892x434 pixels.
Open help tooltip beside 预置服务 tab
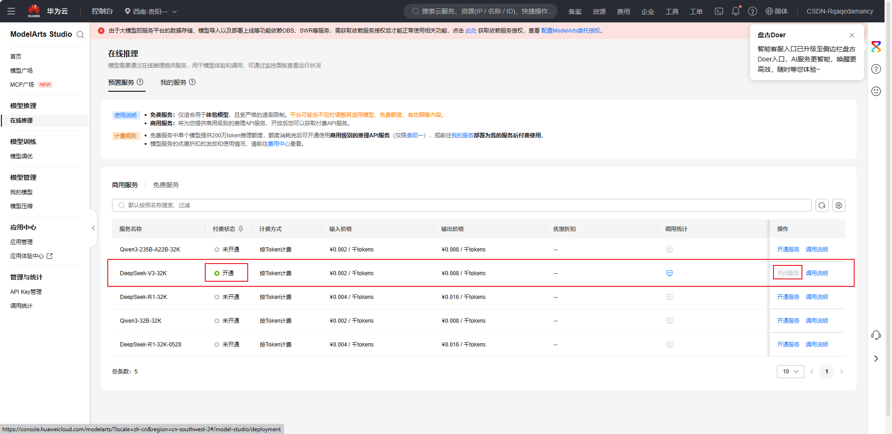click(x=140, y=82)
